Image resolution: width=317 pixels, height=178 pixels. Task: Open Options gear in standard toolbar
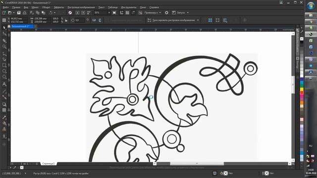click(x=166, y=13)
